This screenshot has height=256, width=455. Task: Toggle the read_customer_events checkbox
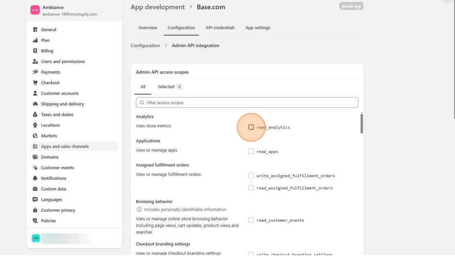251,220
